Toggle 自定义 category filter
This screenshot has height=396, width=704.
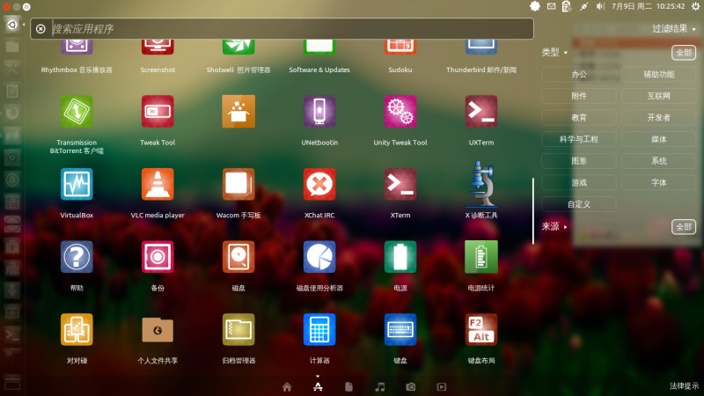click(579, 204)
